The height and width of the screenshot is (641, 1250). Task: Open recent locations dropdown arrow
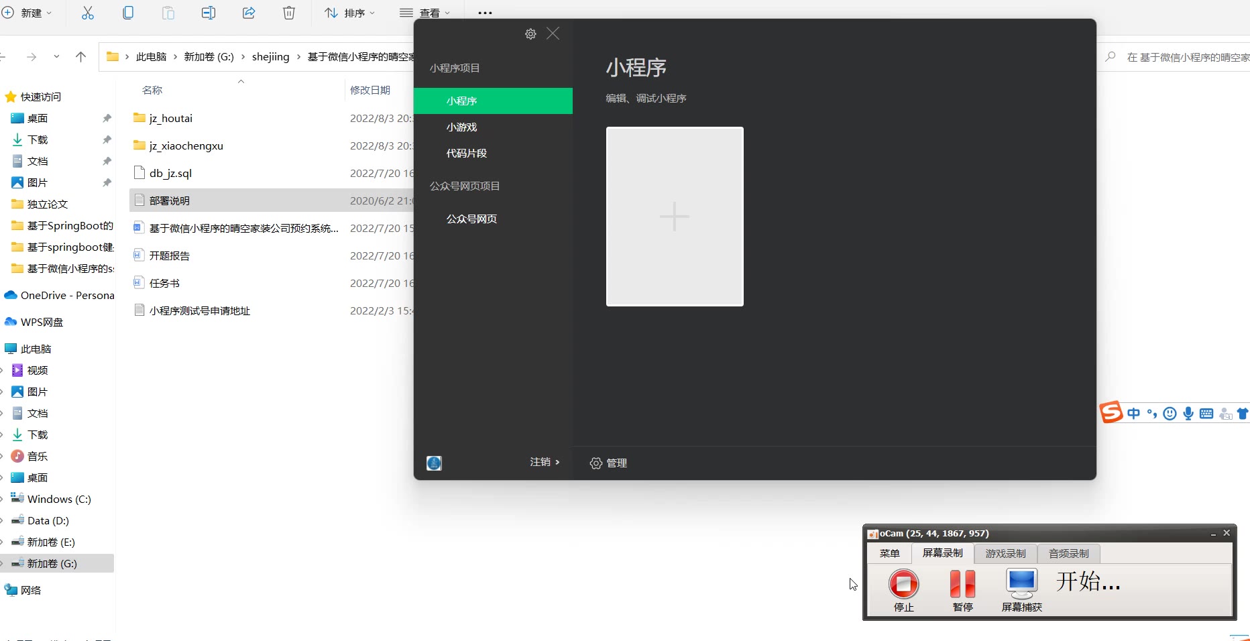pos(56,57)
